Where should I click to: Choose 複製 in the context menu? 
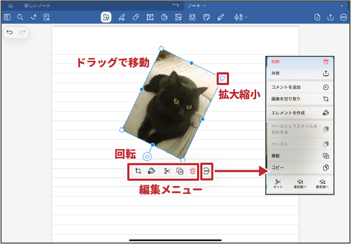[x=300, y=156]
